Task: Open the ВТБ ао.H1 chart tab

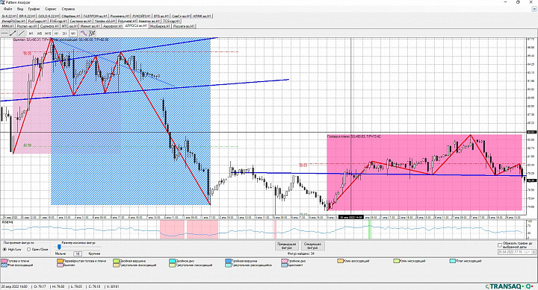Action: [x=161, y=16]
